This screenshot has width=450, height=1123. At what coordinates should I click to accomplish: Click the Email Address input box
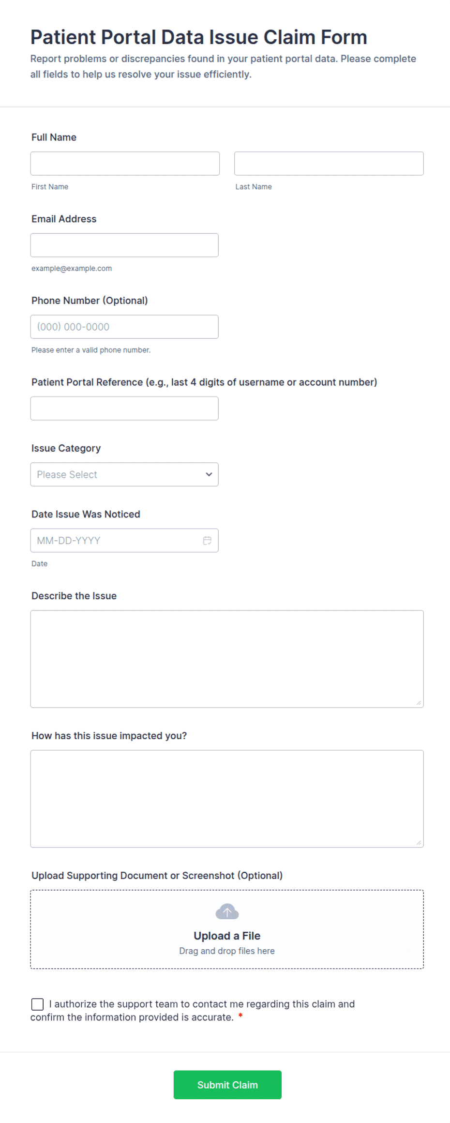click(124, 245)
